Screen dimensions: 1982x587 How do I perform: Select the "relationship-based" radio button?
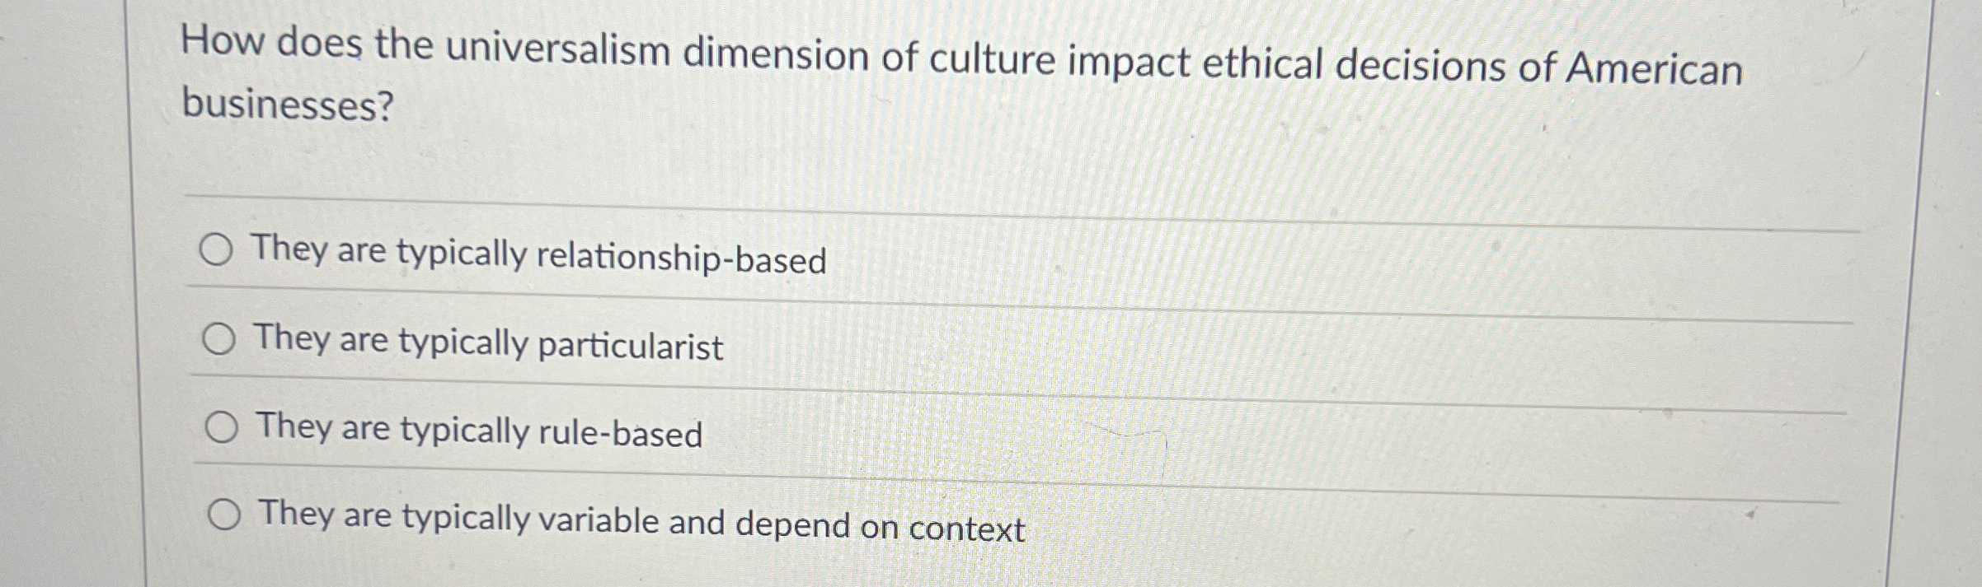pos(216,249)
